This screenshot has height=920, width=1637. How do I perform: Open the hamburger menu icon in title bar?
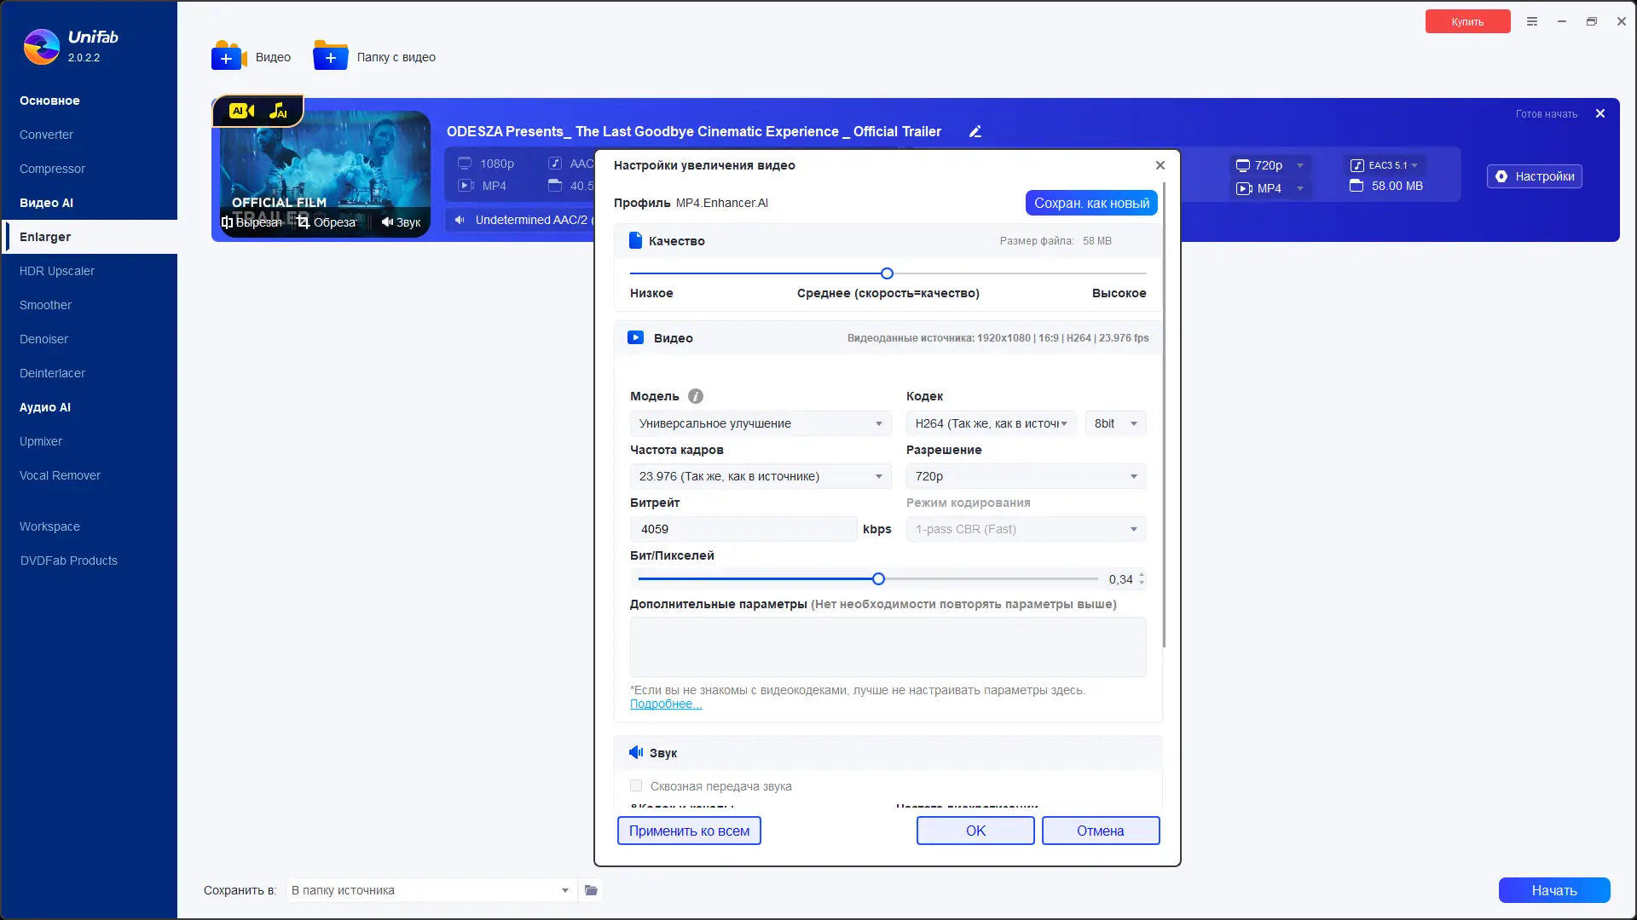1532,21
